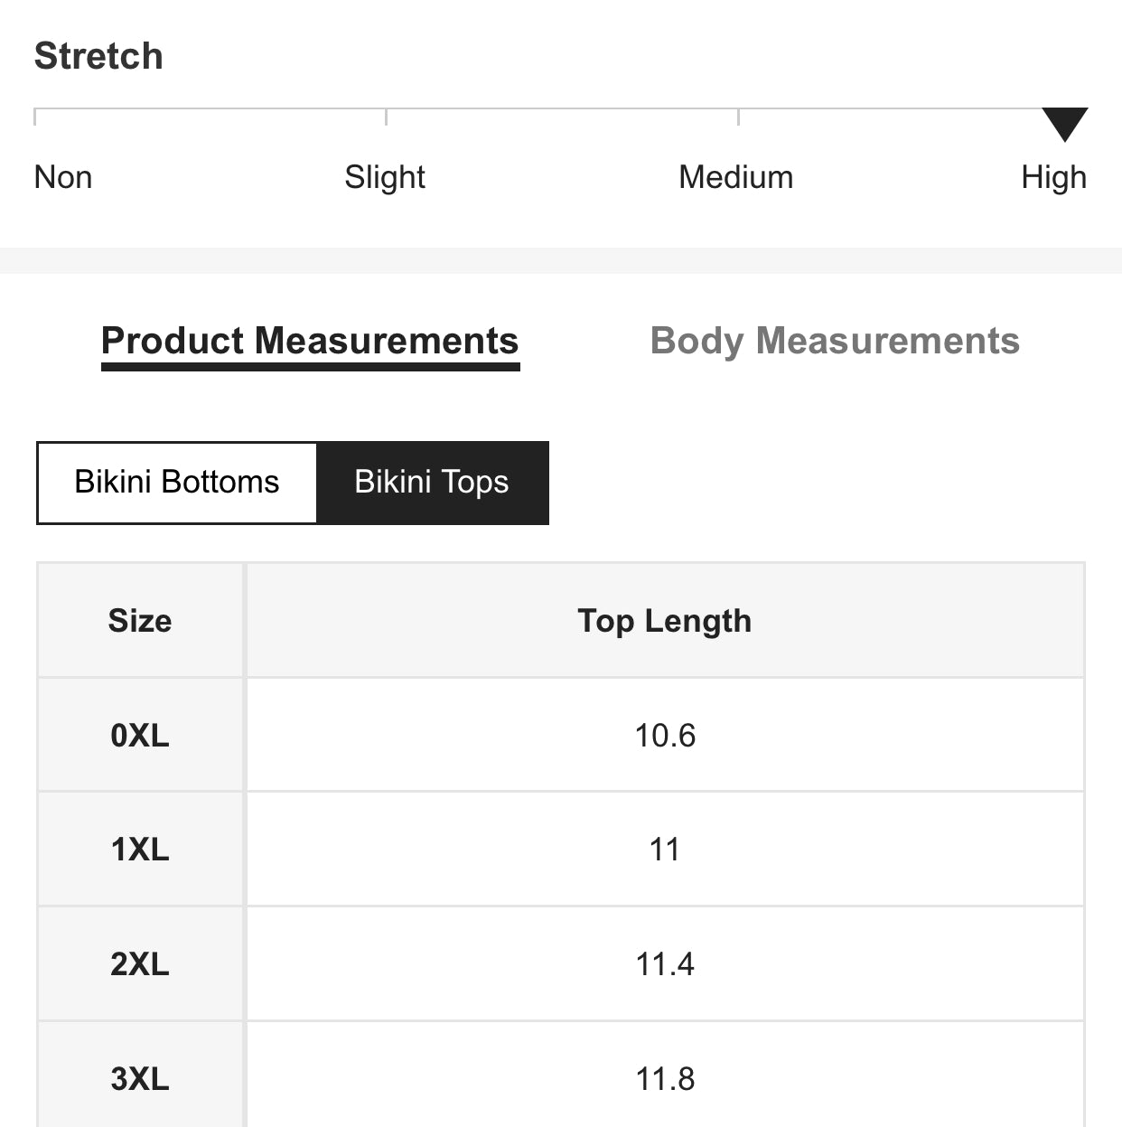Select the 3XL size row

pyautogui.click(x=140, y=1078)
